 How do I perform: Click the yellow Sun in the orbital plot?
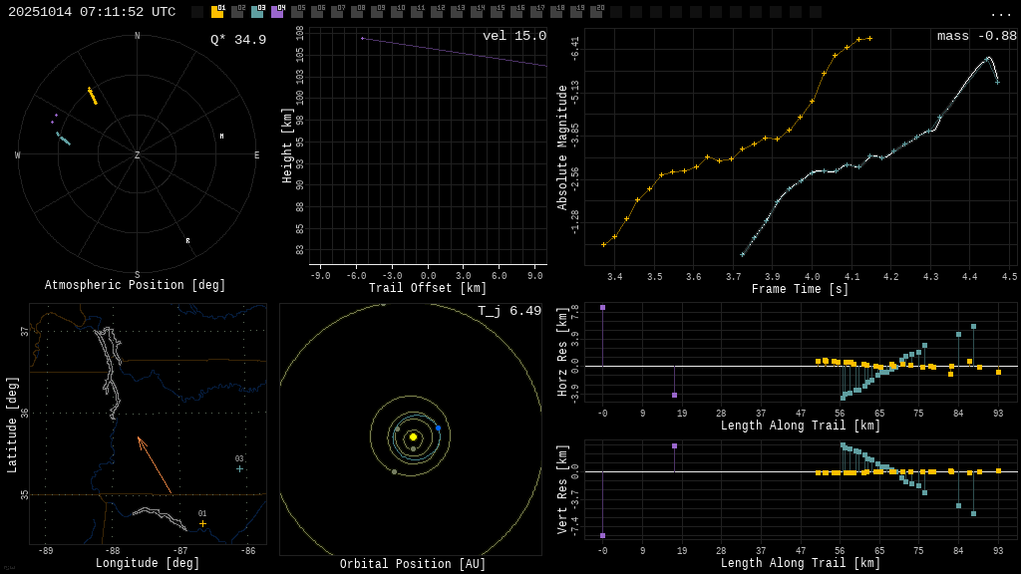tap(413, 436)
